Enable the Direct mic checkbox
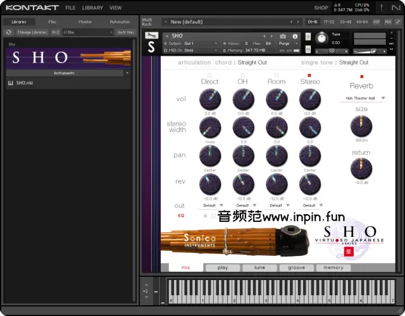The width and height of the screenshot is (405, 316). tap(209, 75)
